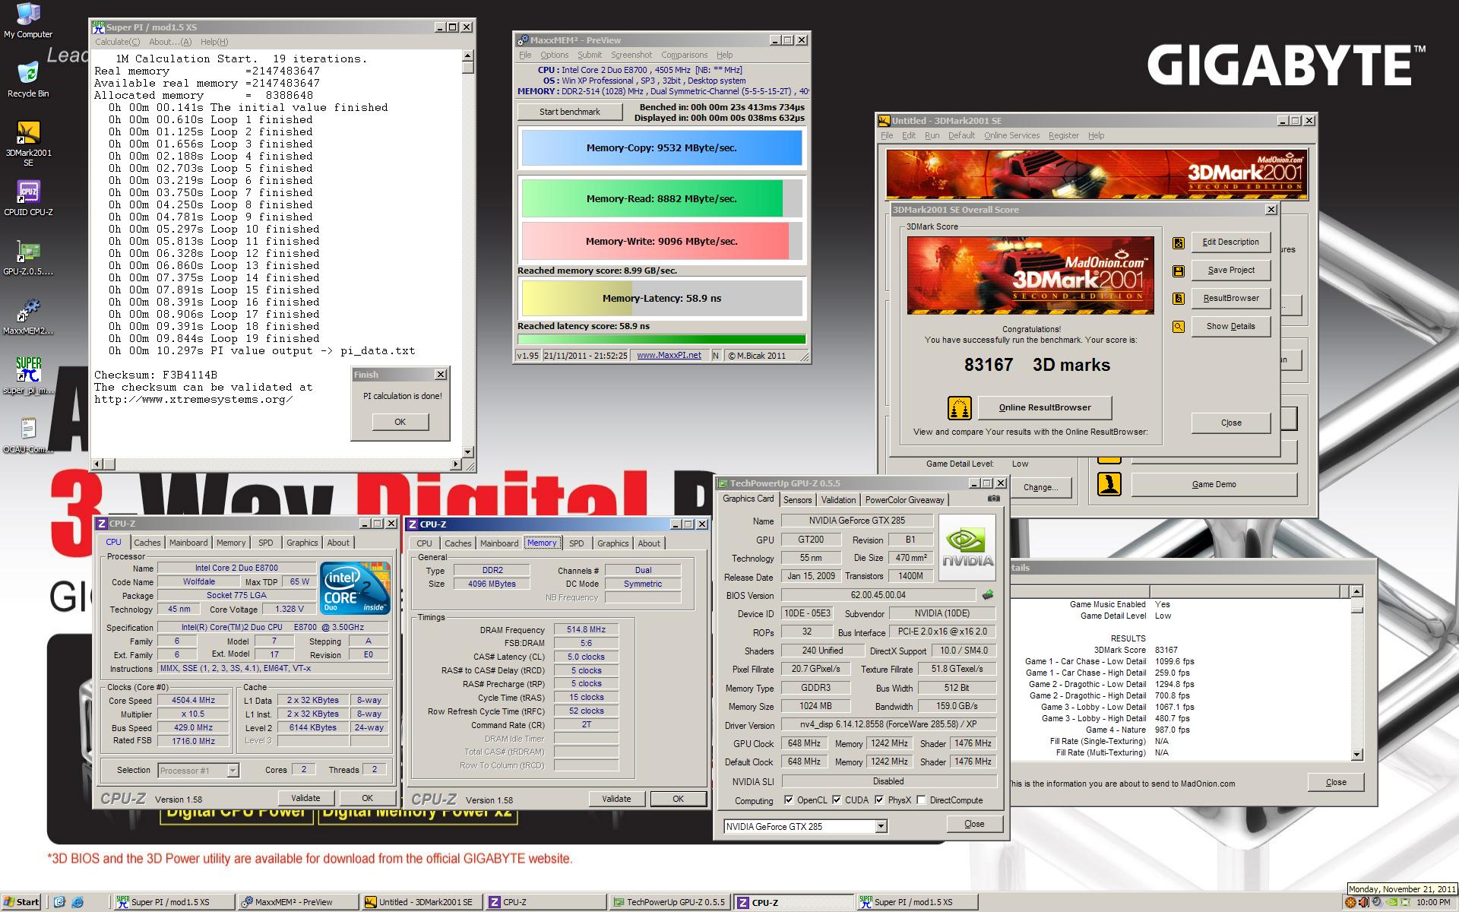The image size is (1459, 912).
Task: Open Submit menu in MaxxMEM
Action: coord(590,55)
